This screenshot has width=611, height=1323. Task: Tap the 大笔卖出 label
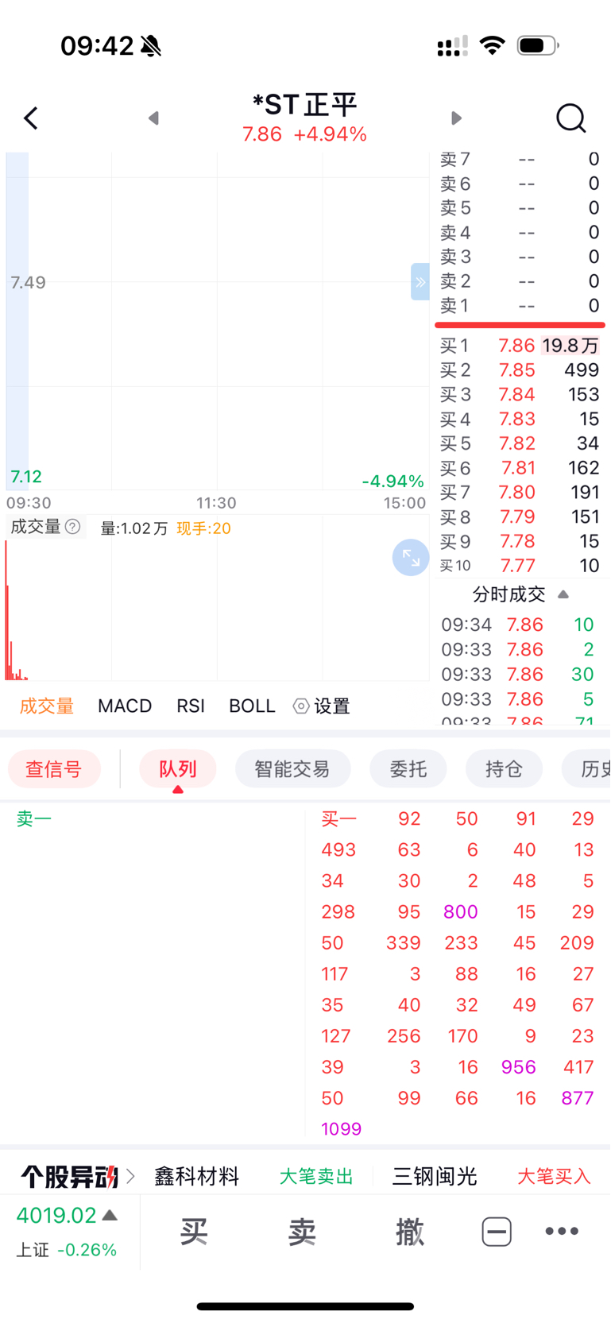[316, 1176]
